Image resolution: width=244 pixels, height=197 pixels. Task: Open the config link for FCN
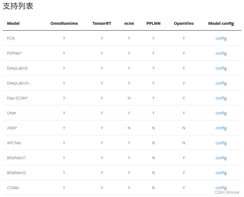[x=221, y=38]
